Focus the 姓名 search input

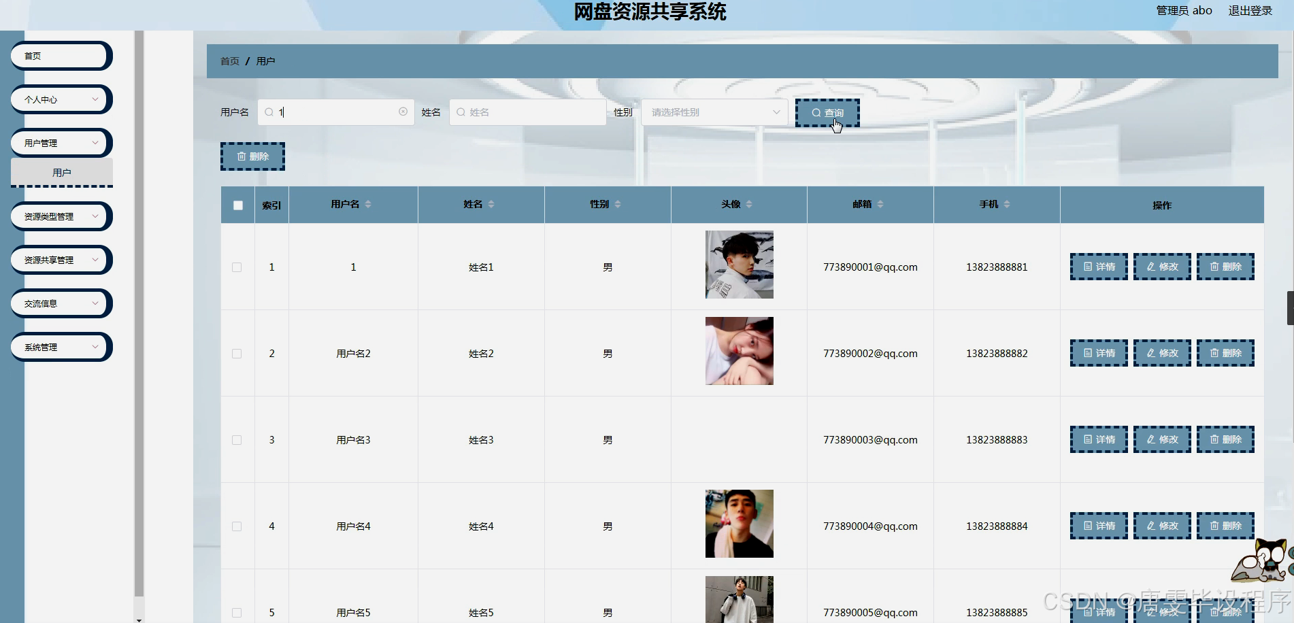pos(527,112)
